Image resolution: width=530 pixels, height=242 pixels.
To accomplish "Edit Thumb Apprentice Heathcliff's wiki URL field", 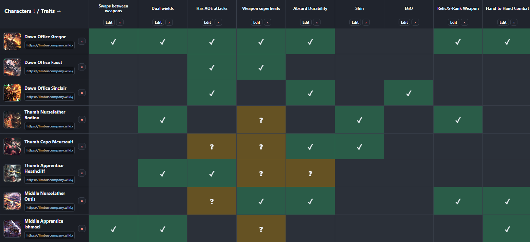I will (x=50, y=180).
